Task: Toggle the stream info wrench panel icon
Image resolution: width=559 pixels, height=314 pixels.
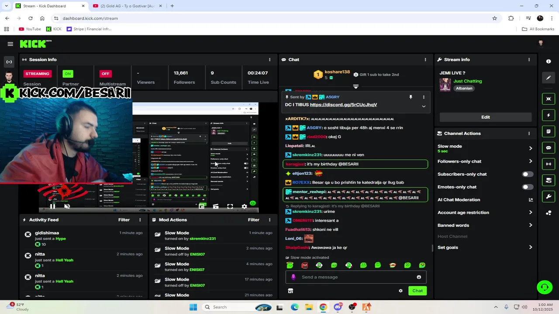Action: (x=549, y=196)
